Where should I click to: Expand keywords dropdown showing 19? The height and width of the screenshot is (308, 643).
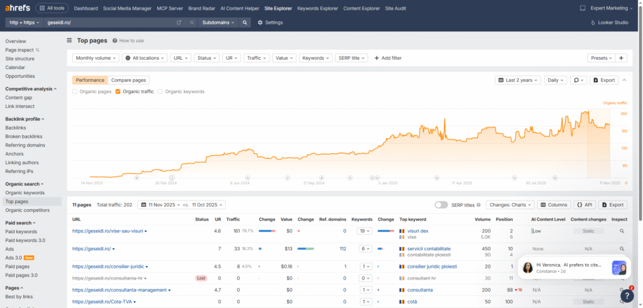point(364,231)
